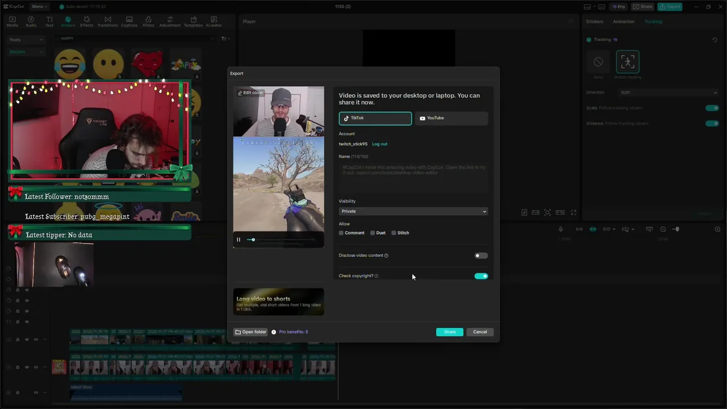Click the player fullscreen icon

coord(574,212)
